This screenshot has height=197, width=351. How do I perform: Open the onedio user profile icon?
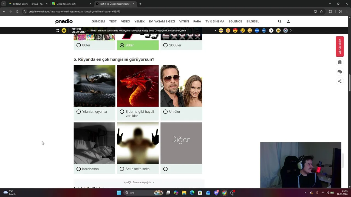pyautogui.click(x=288, y=21)
